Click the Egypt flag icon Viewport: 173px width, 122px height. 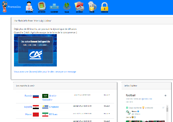tap(36, 107)
